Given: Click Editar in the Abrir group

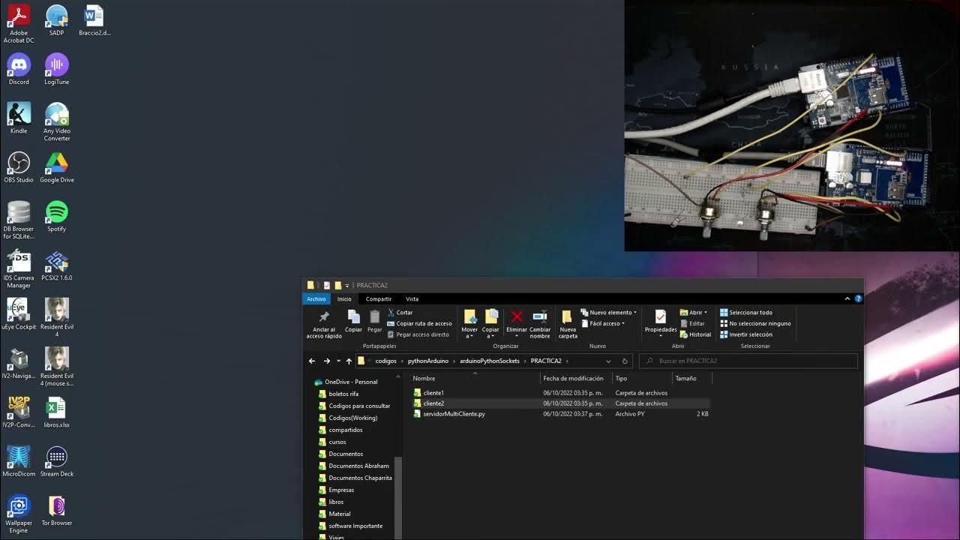Looking at the screenshot, I should [692, 323].
